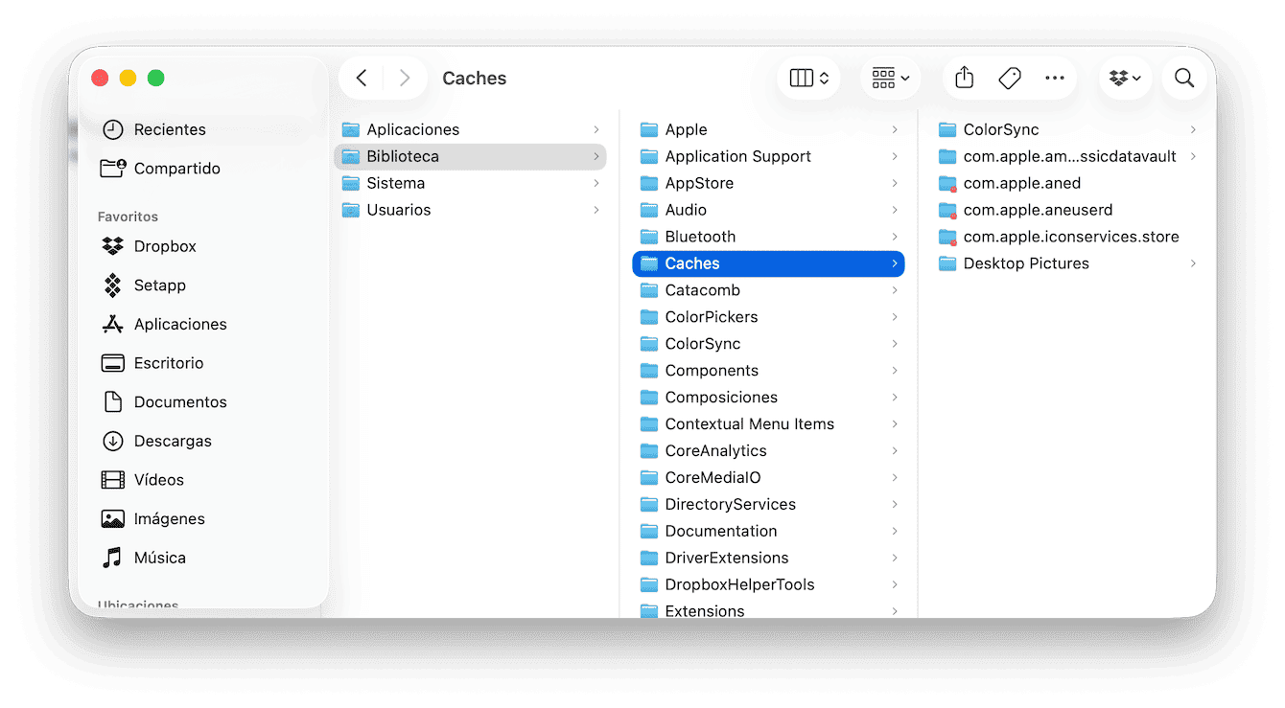Open the more actions ellipsis button
Viewport: 1285px width, 708px height.
1055,79
